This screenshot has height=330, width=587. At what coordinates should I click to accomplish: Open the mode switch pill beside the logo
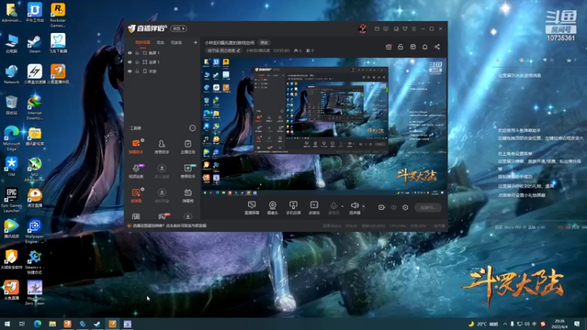pyautogui.click(x=178, y=29)
